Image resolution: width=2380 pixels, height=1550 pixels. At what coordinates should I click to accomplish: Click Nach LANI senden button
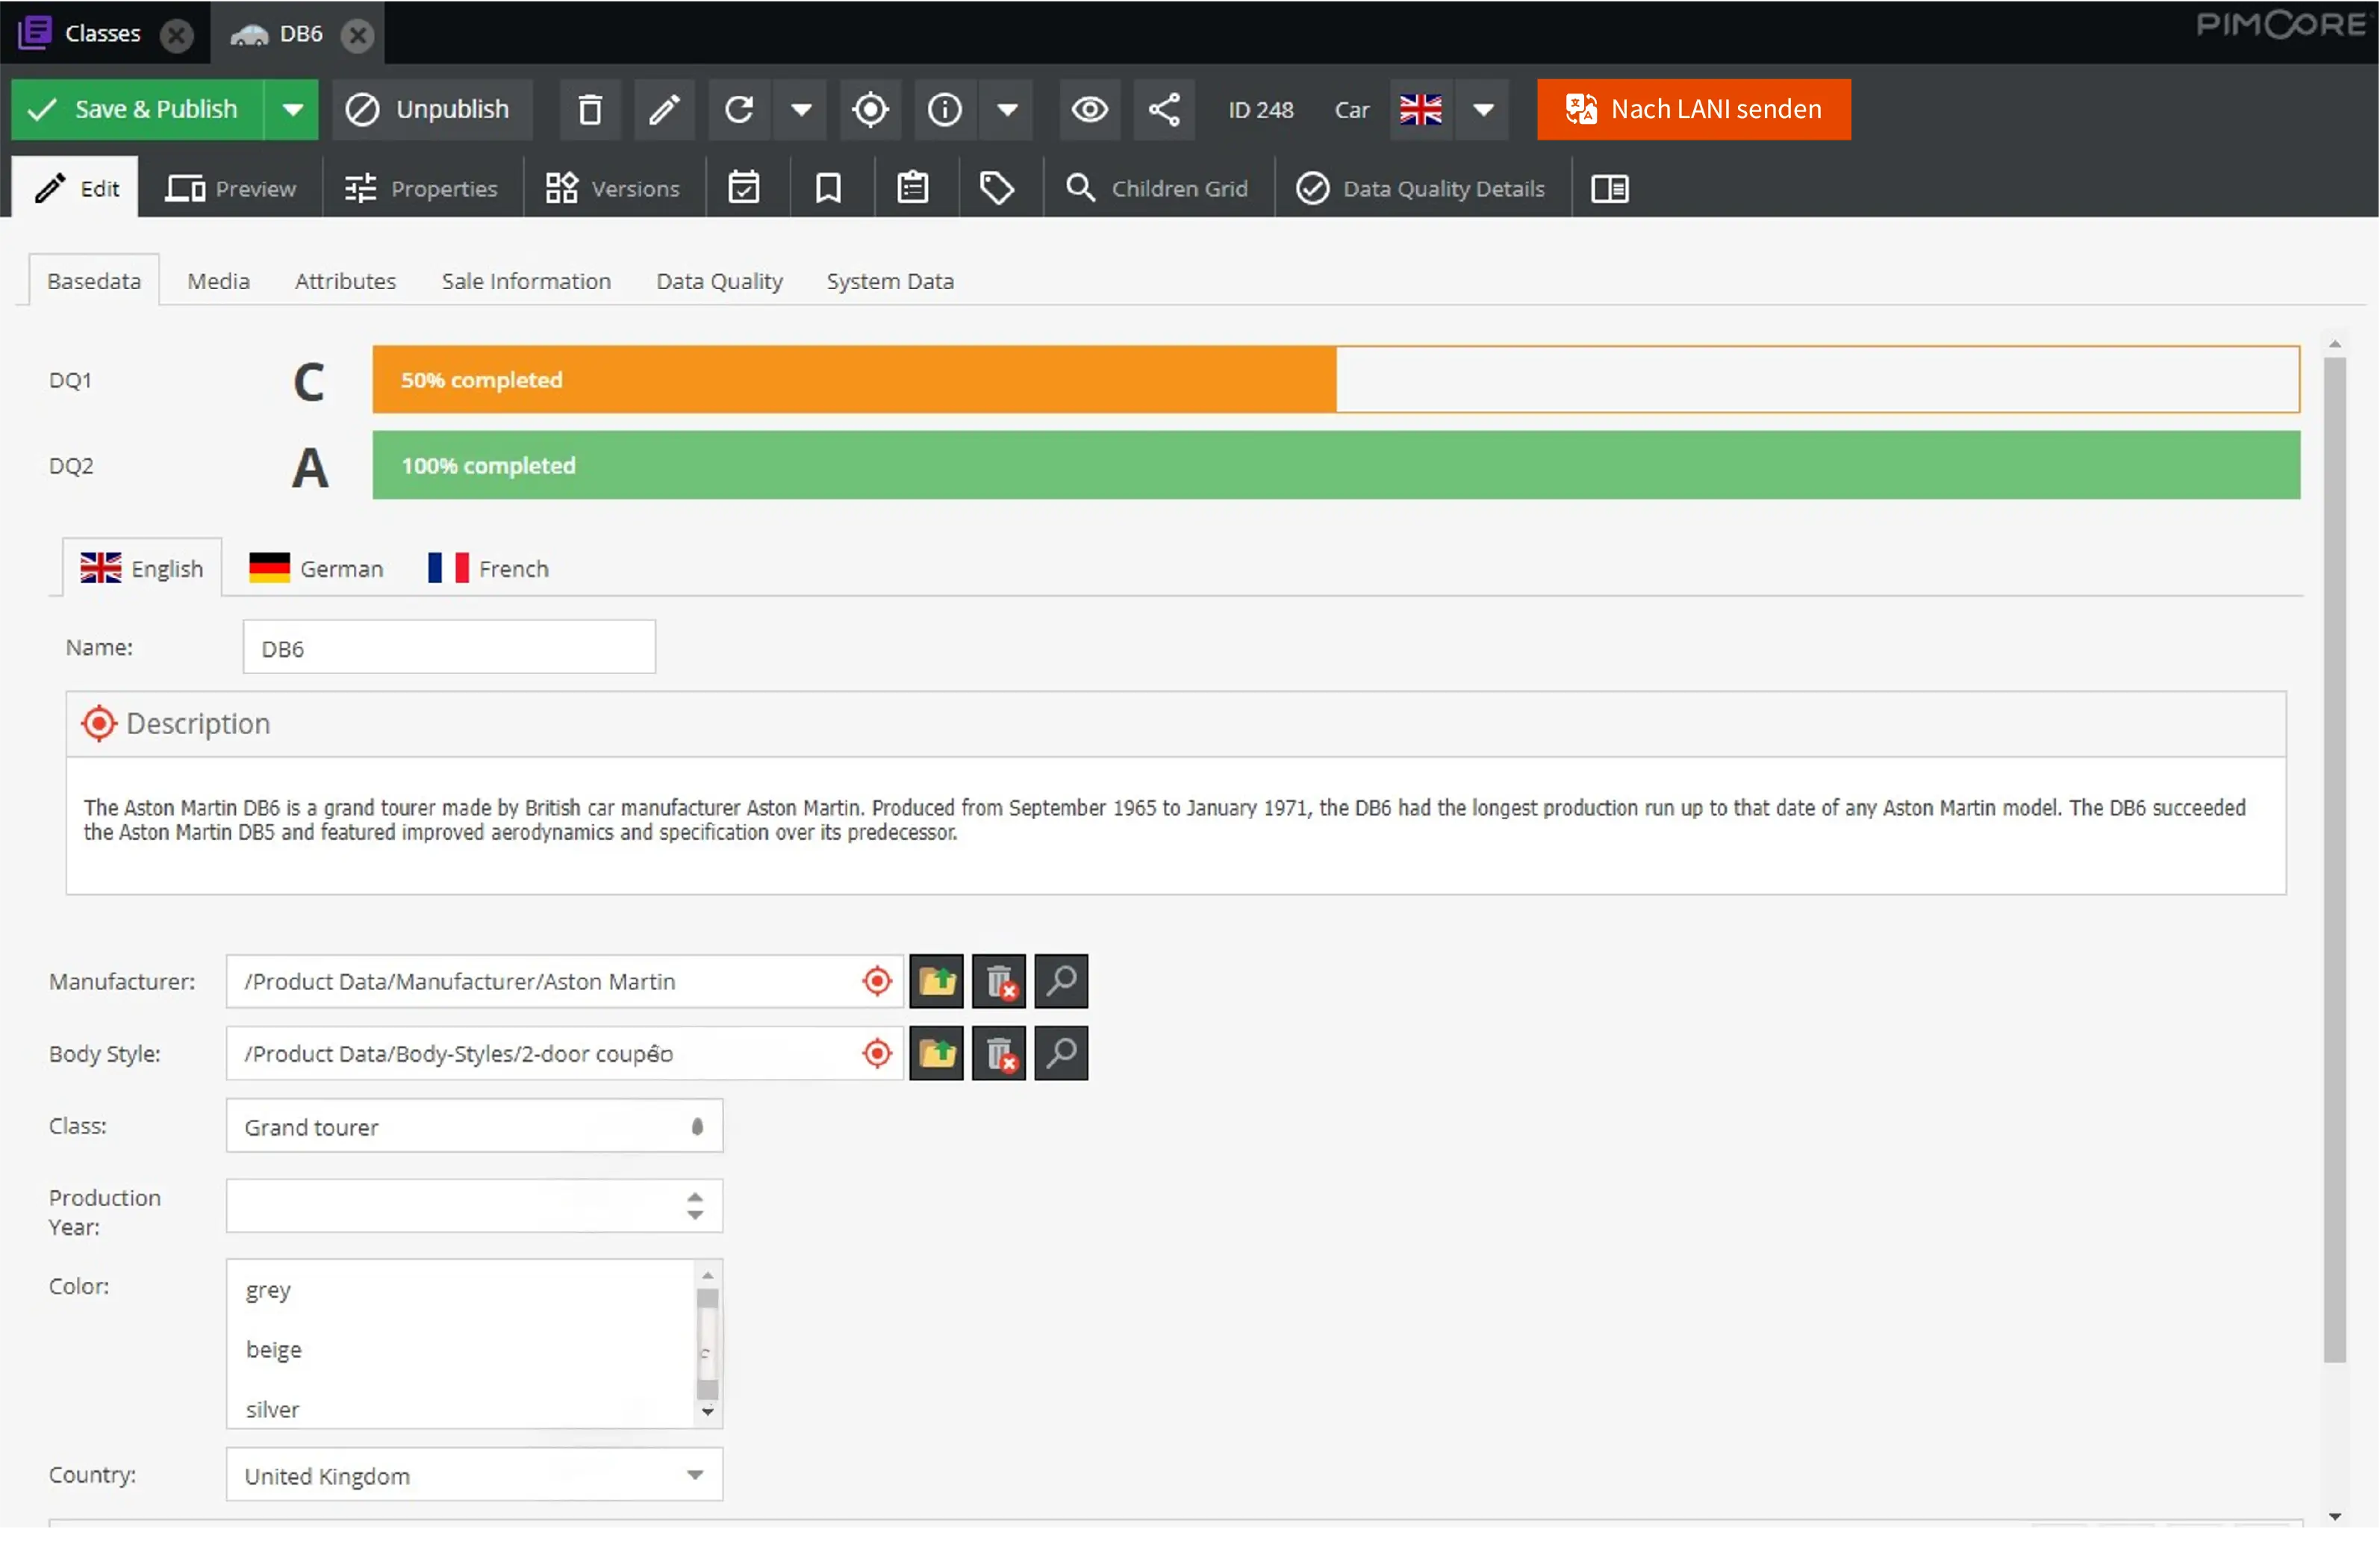(x=1694, y=109)
